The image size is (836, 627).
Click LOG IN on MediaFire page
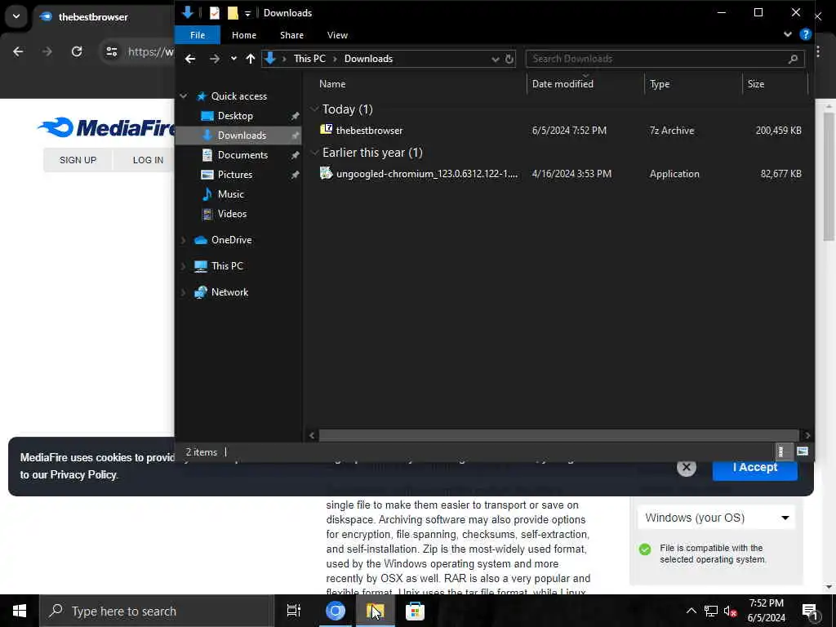tap(148, 160)
